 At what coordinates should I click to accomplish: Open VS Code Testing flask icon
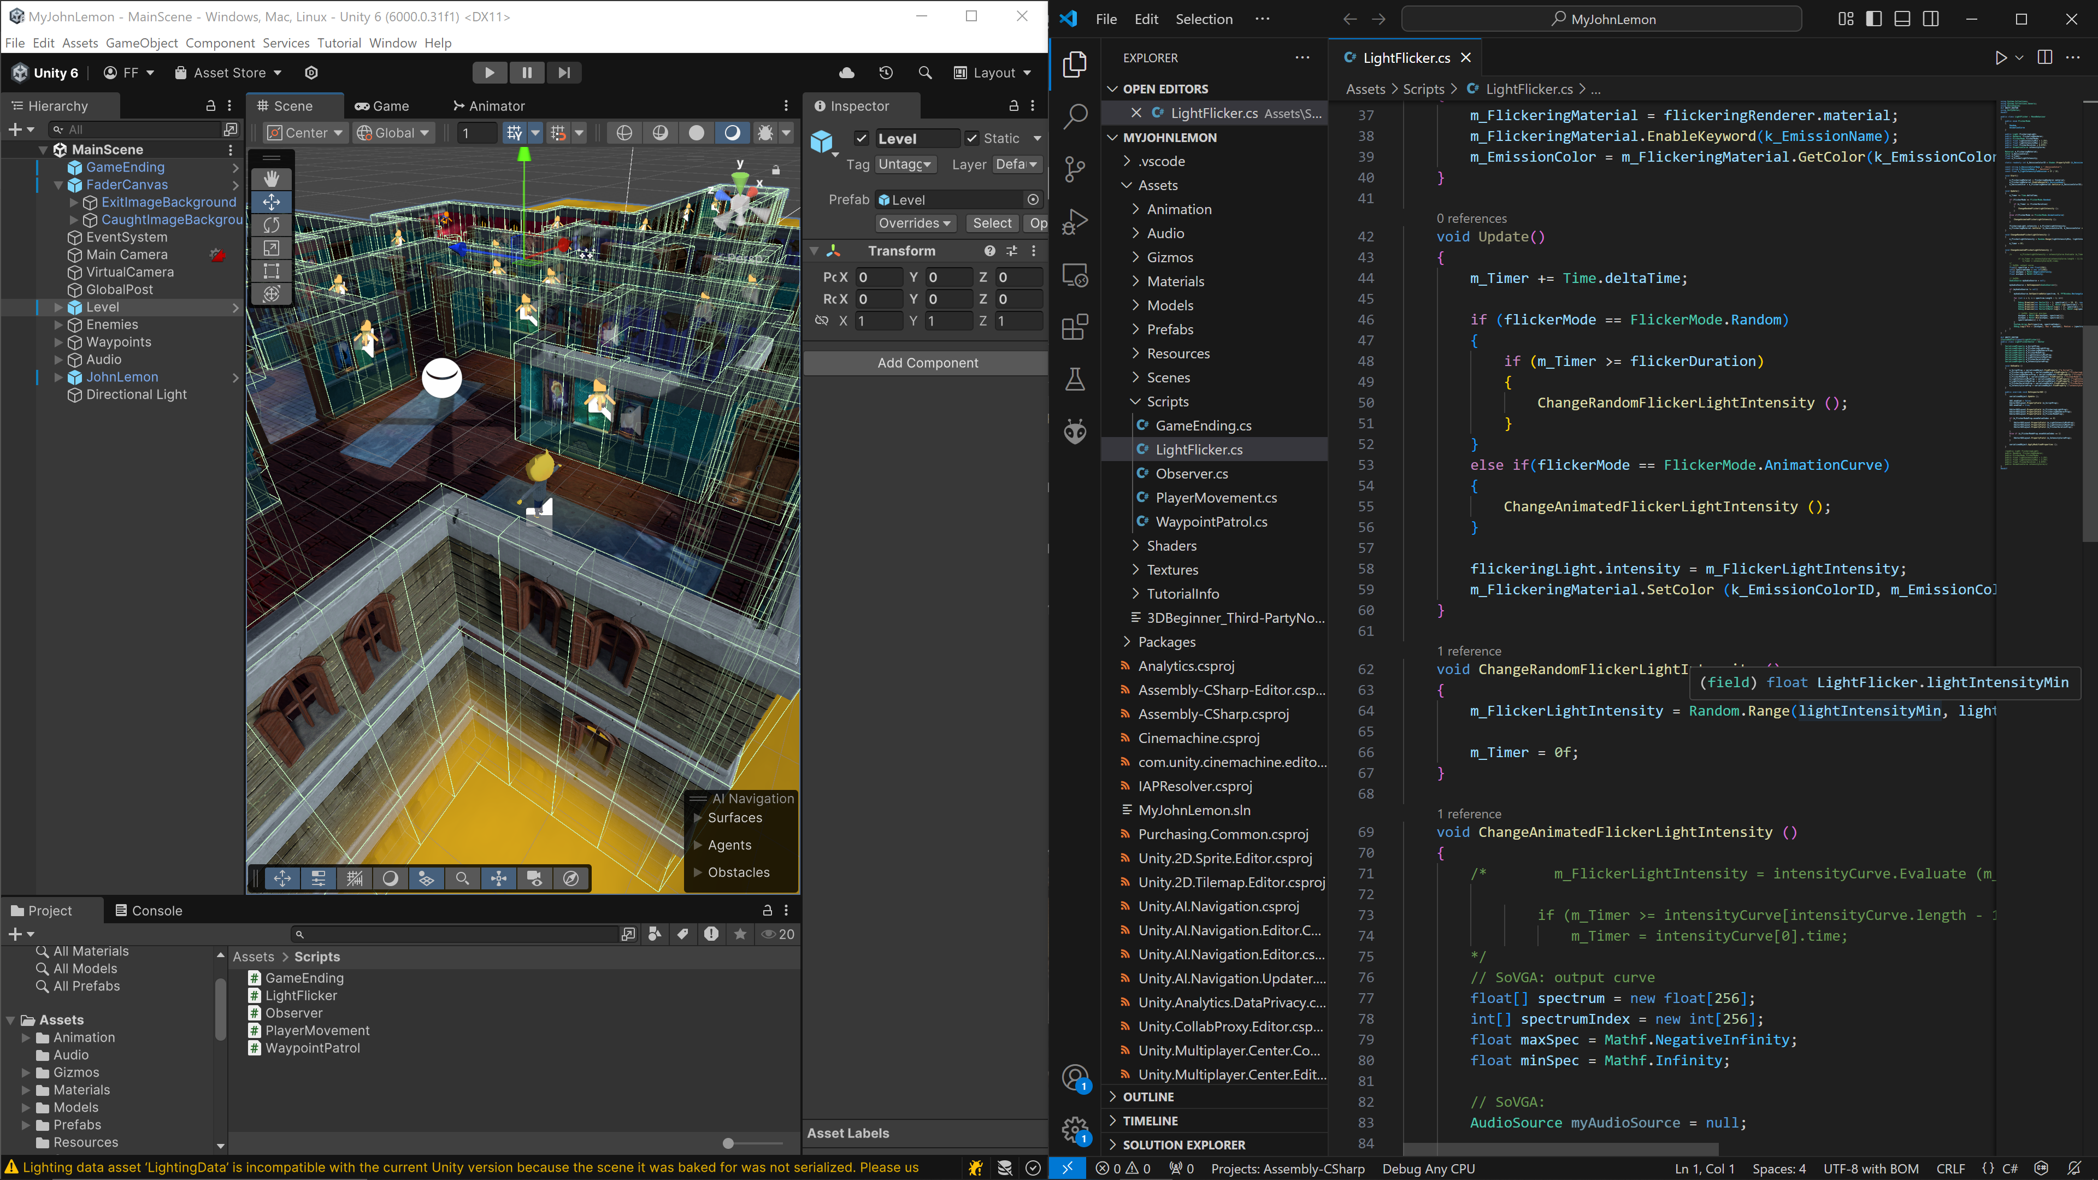pyautogui.click(x=1075, y=379)
